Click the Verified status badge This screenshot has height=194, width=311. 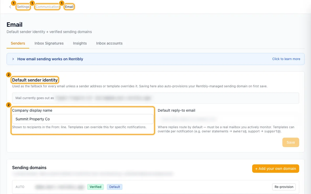click(x=95, y=187)
